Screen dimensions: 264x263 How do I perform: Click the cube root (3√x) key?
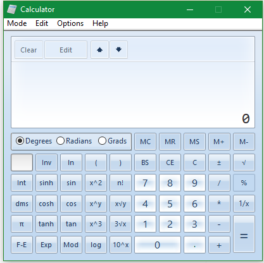click(x=120, y=224)
